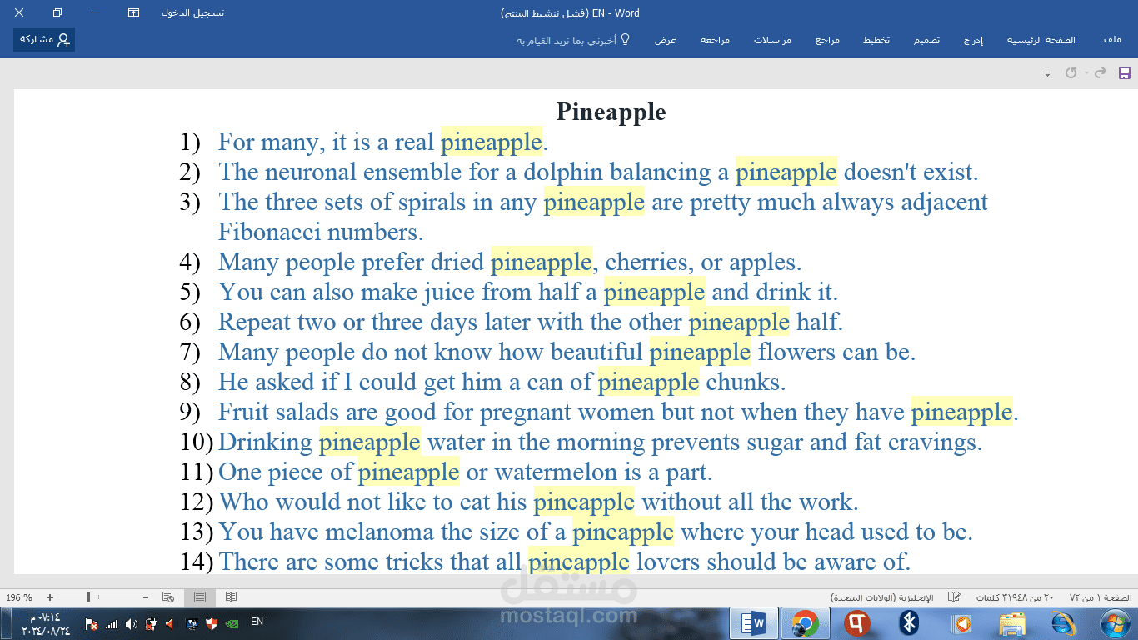Go to the مراجع (References) tab
The height and width of the screenshot is (640, 1138).
[x=827, y=40]
